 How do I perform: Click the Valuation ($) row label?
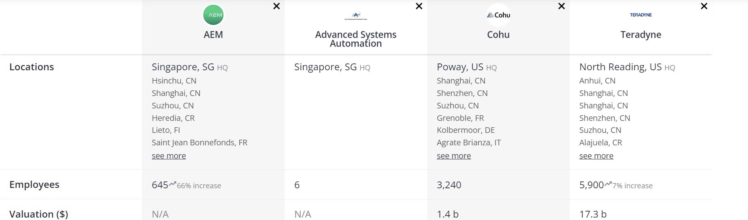[x=39, y=214]
